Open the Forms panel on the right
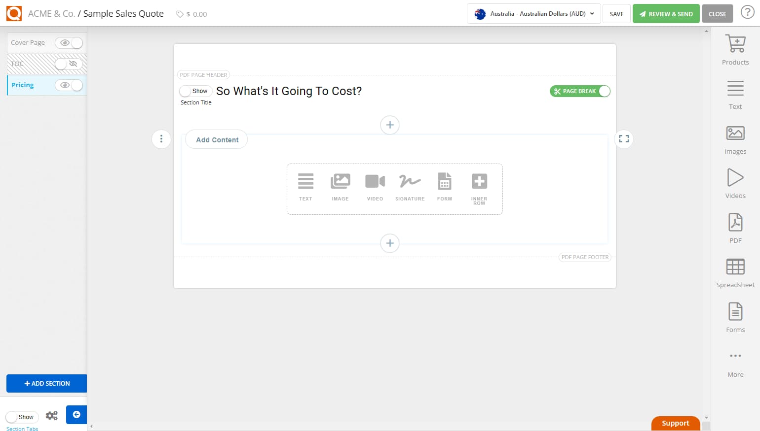 point(735,316)
